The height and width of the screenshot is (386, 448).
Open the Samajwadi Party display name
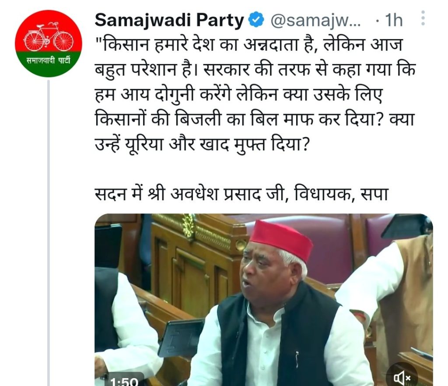(x=169, y=20)
